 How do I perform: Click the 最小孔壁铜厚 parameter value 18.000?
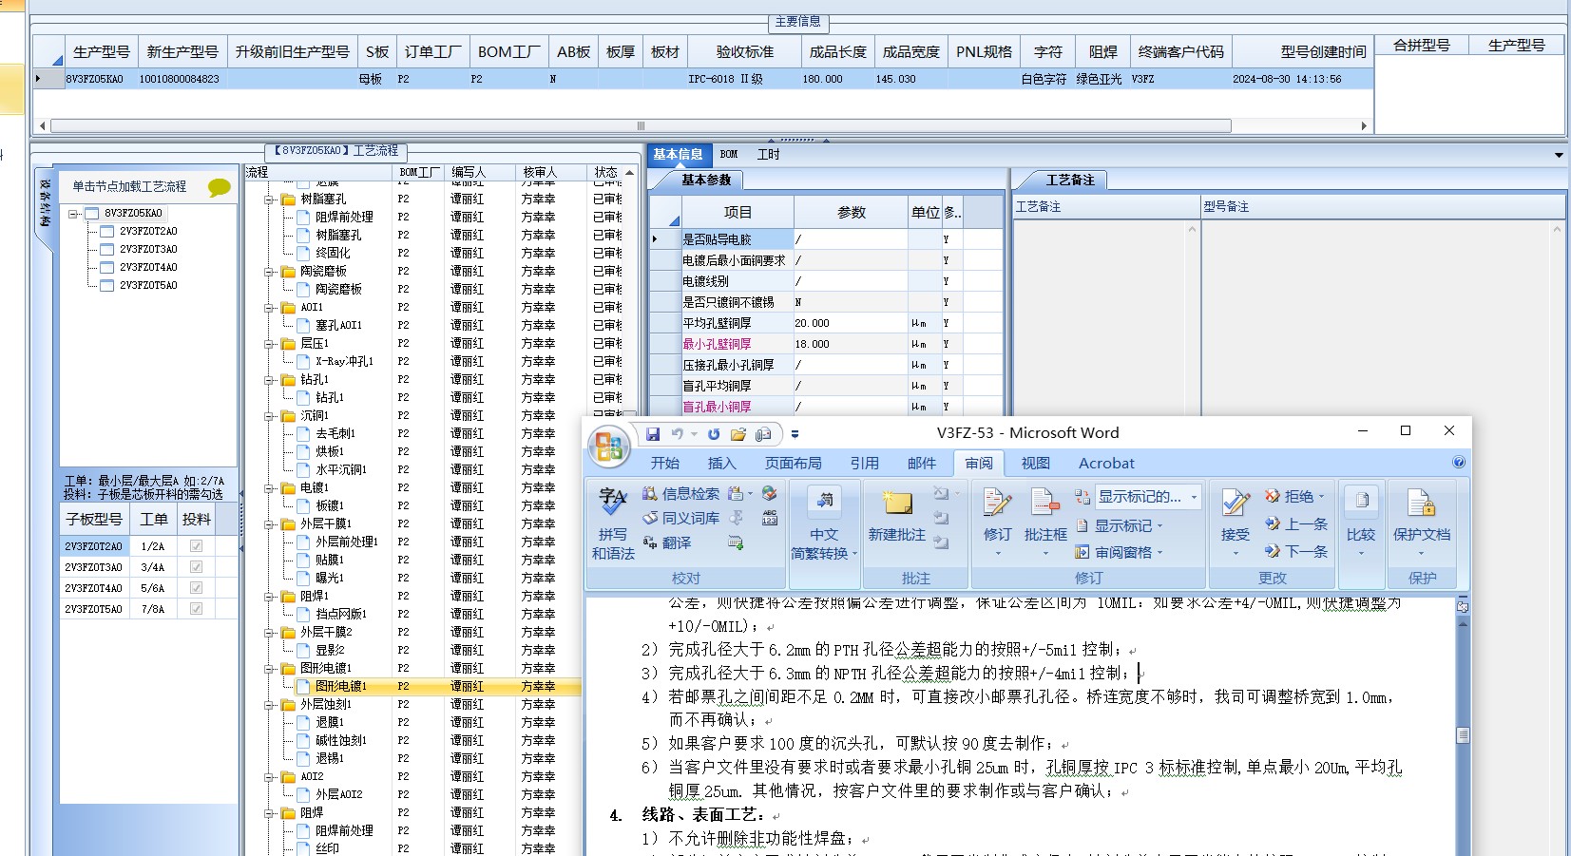[x=851, y=344]
